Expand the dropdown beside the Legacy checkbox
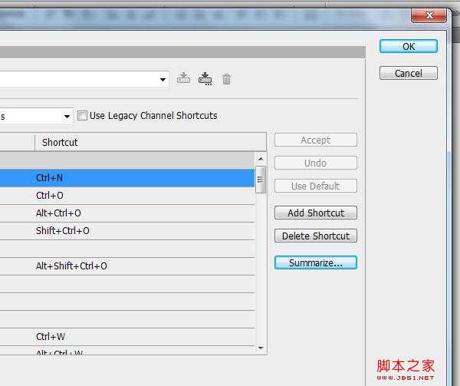This screenshot has width=460, height=386. click(67, 117)
